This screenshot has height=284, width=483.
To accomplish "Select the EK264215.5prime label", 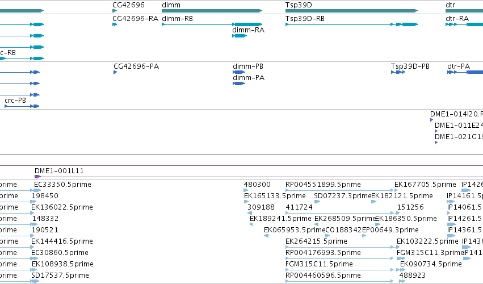I will coord(316,241).
